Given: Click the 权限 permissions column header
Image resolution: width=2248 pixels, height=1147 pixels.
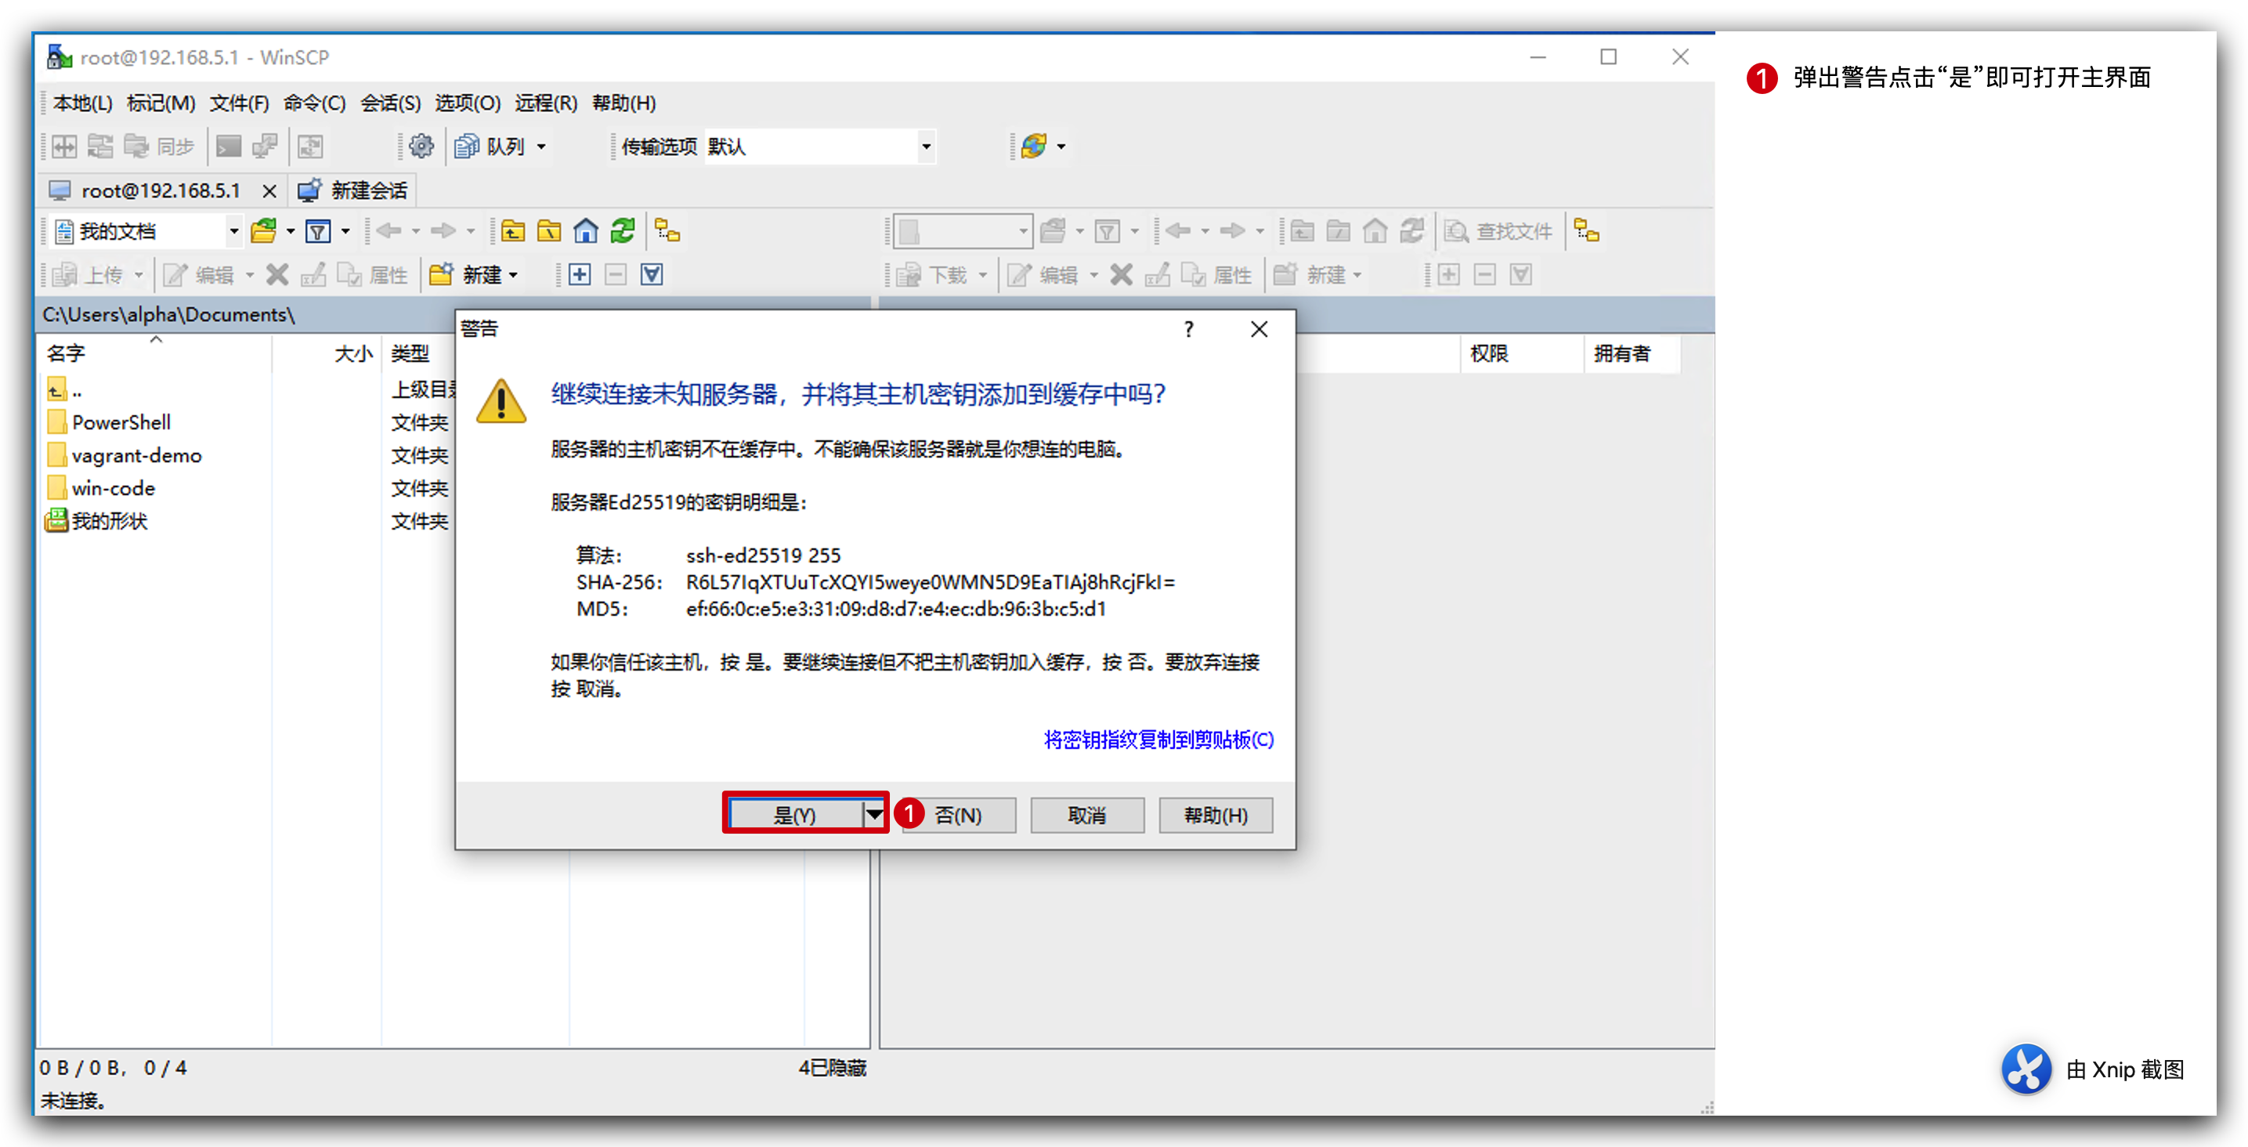Looking at the screenshot, I should (1522, 353).
